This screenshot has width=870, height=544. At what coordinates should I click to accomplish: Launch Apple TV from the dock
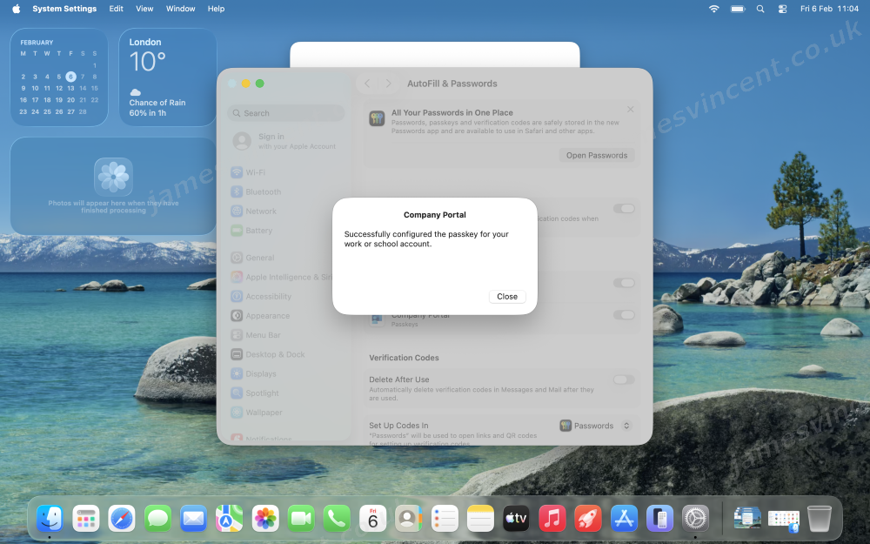[516, 520]
